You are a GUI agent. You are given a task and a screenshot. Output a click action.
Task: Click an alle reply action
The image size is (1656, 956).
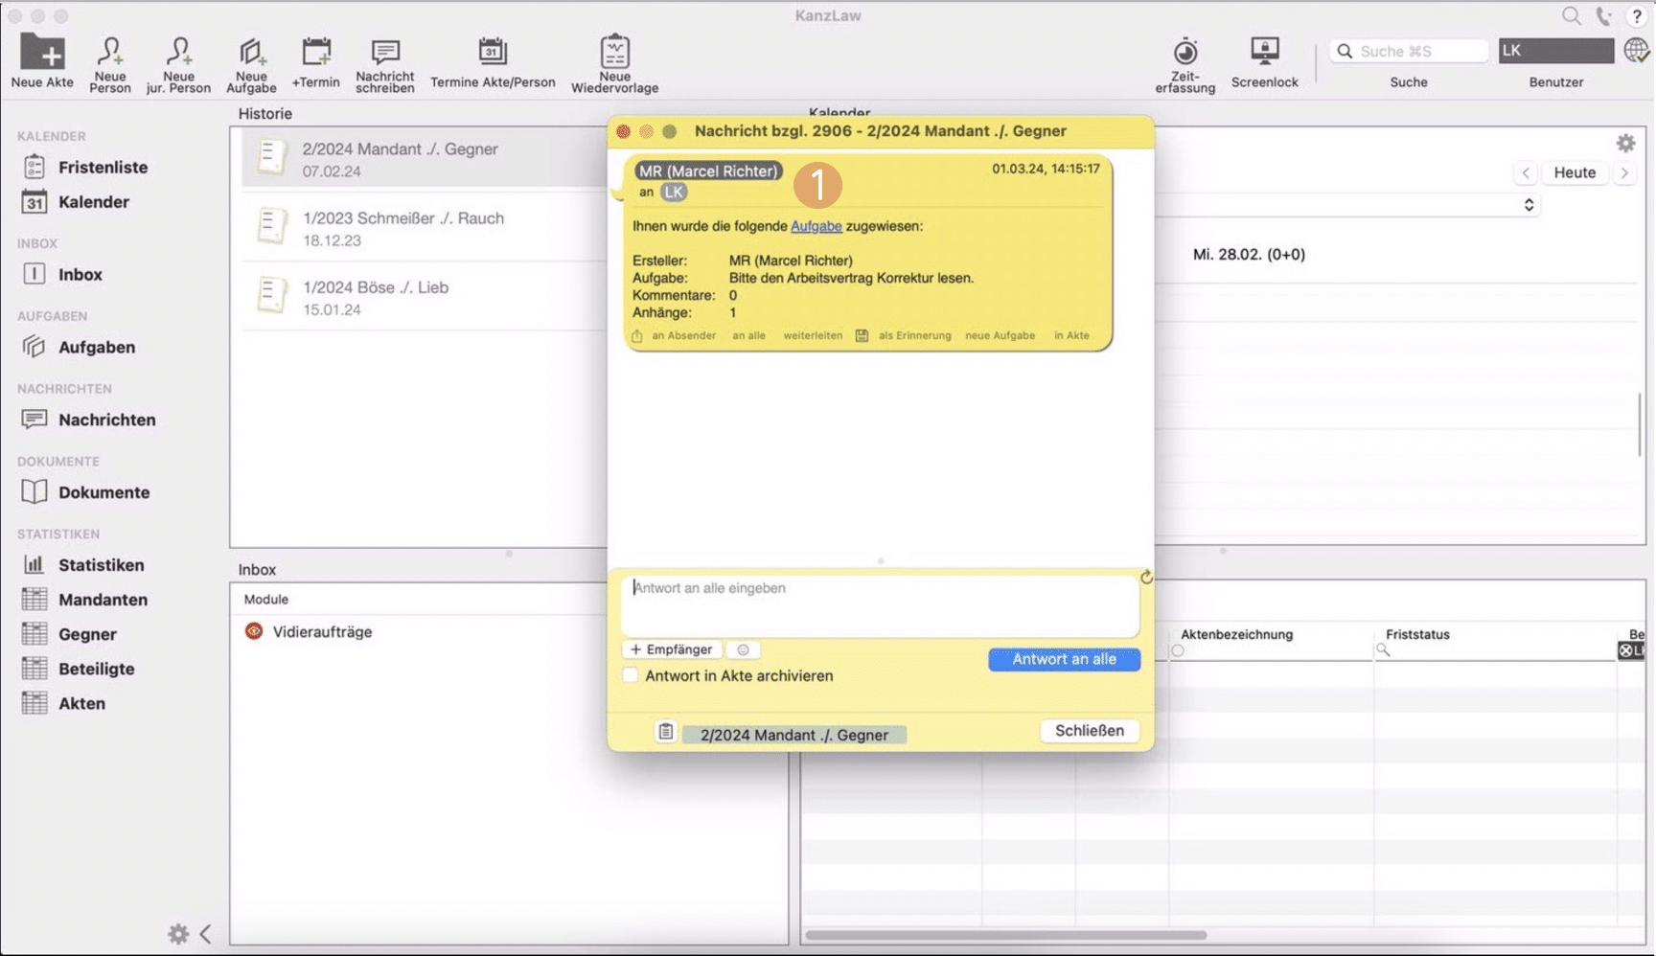(748, 335)
